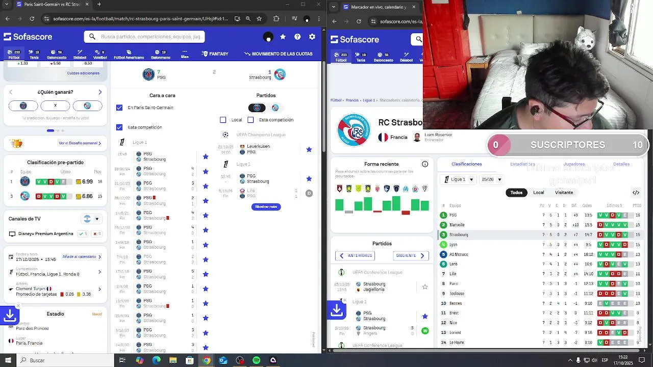Go to next ¿Quién ganará? card

pos(100,92)
